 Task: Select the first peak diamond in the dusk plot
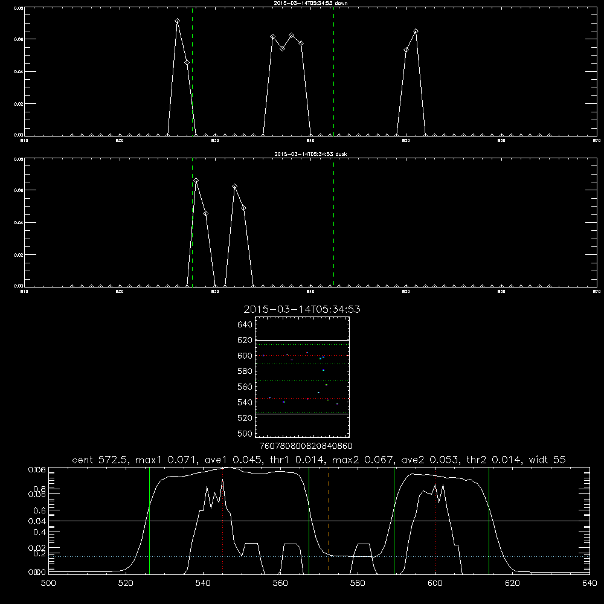click(x=196, y=180)
